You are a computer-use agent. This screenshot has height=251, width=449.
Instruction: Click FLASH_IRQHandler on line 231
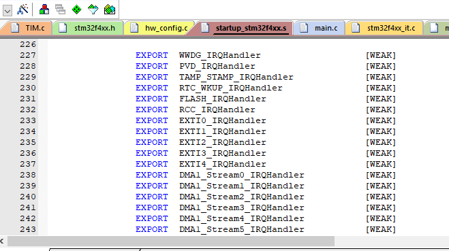[223, 99]
